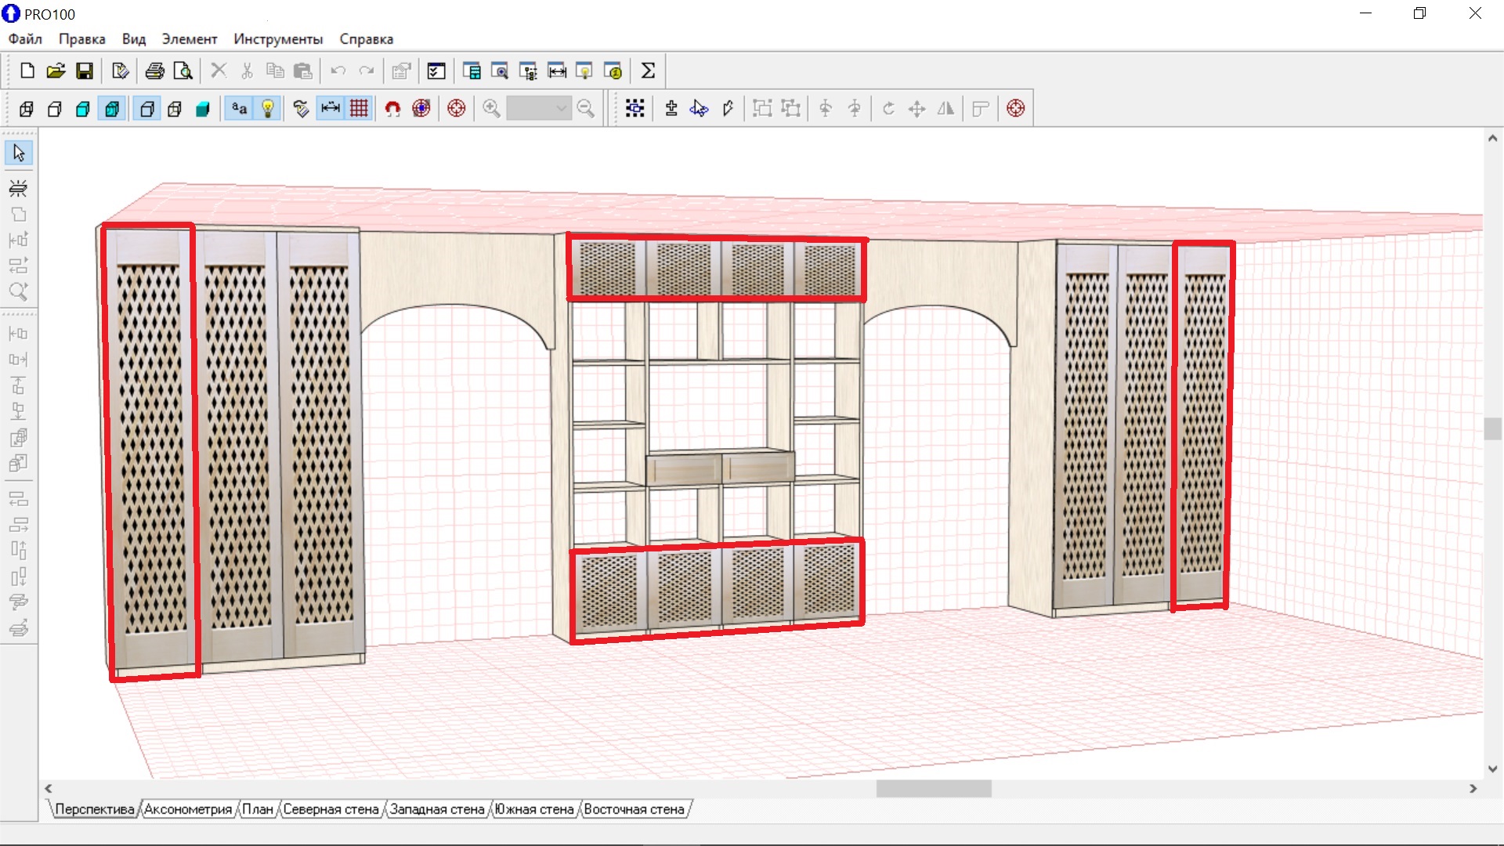The image size is (1504, 846).
Task: Click the solid teal shaded cube icon
Action: [x=203, y=109]
